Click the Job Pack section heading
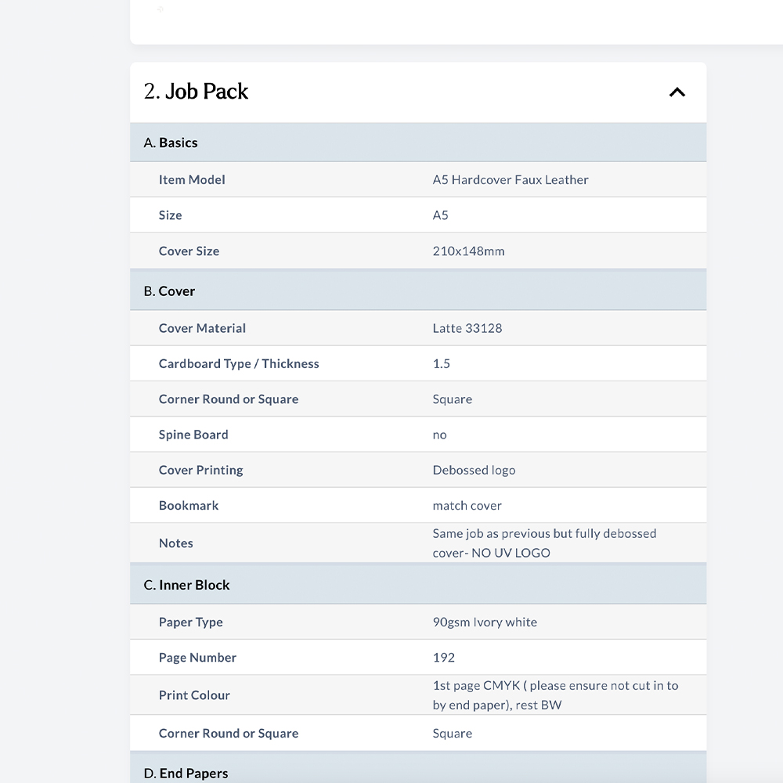 coord(196,92)
